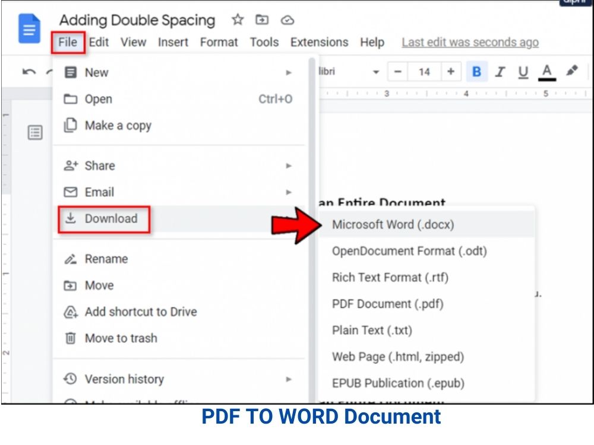
Task: Click the document title Adding Double Spacing
Action: tap(137, 20)
